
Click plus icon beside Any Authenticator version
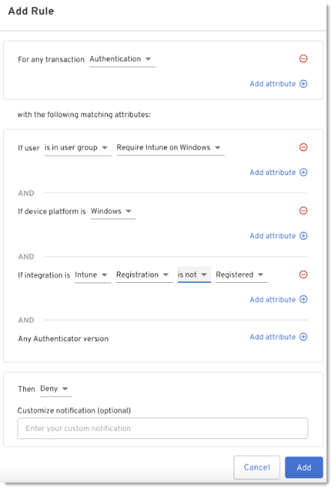point(303,337)
